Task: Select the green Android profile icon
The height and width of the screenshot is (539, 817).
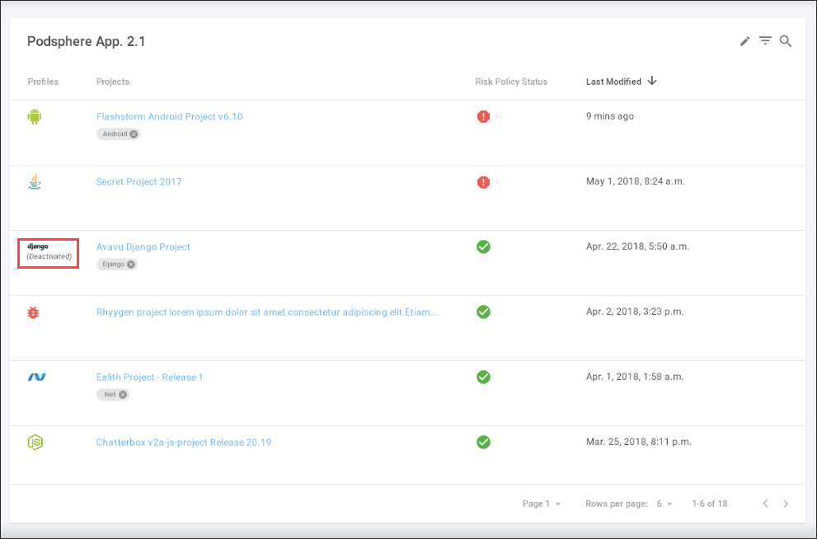Action: [x=35, y=116]
